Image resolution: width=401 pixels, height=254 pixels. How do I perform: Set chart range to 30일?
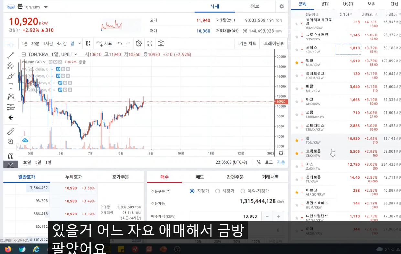point(27,162)
